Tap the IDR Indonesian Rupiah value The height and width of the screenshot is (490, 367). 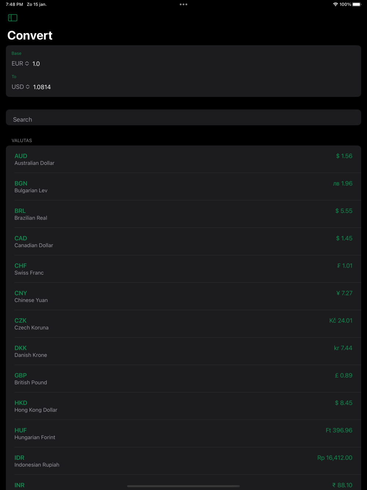tap(335, 458)
